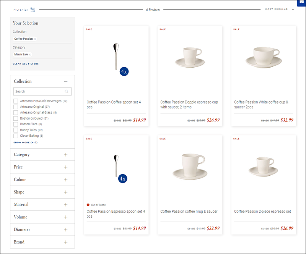Check Artesano Hot&Cold Beverages collection
This screenshot has width=306, height=254.
point(16,101)
